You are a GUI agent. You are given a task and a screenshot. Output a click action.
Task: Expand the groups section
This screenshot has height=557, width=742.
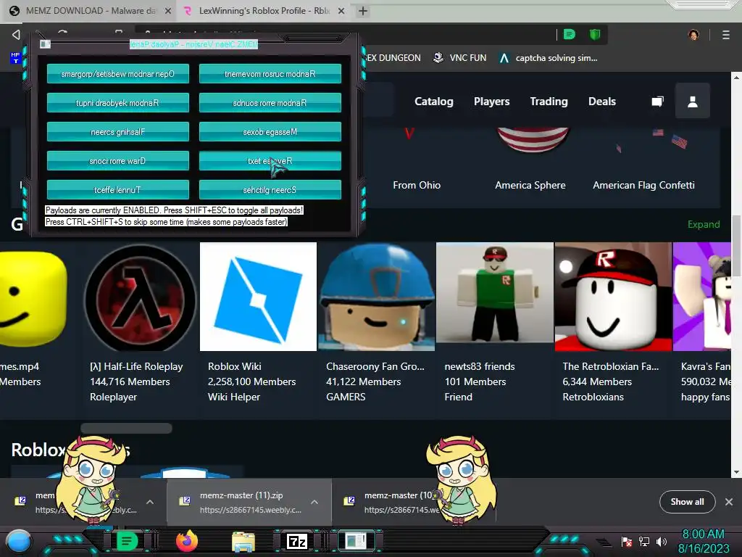point(703,224)
